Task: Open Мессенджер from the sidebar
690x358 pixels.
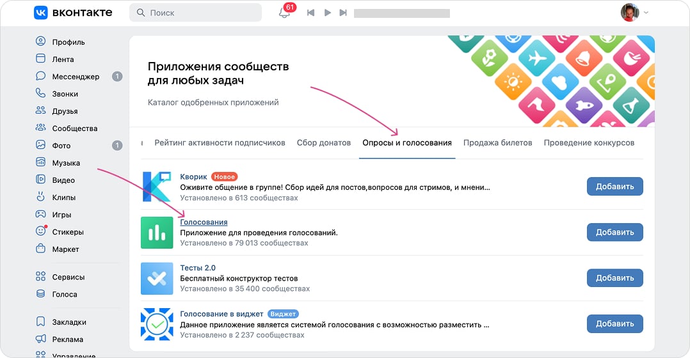Action: tap(76, 77)
